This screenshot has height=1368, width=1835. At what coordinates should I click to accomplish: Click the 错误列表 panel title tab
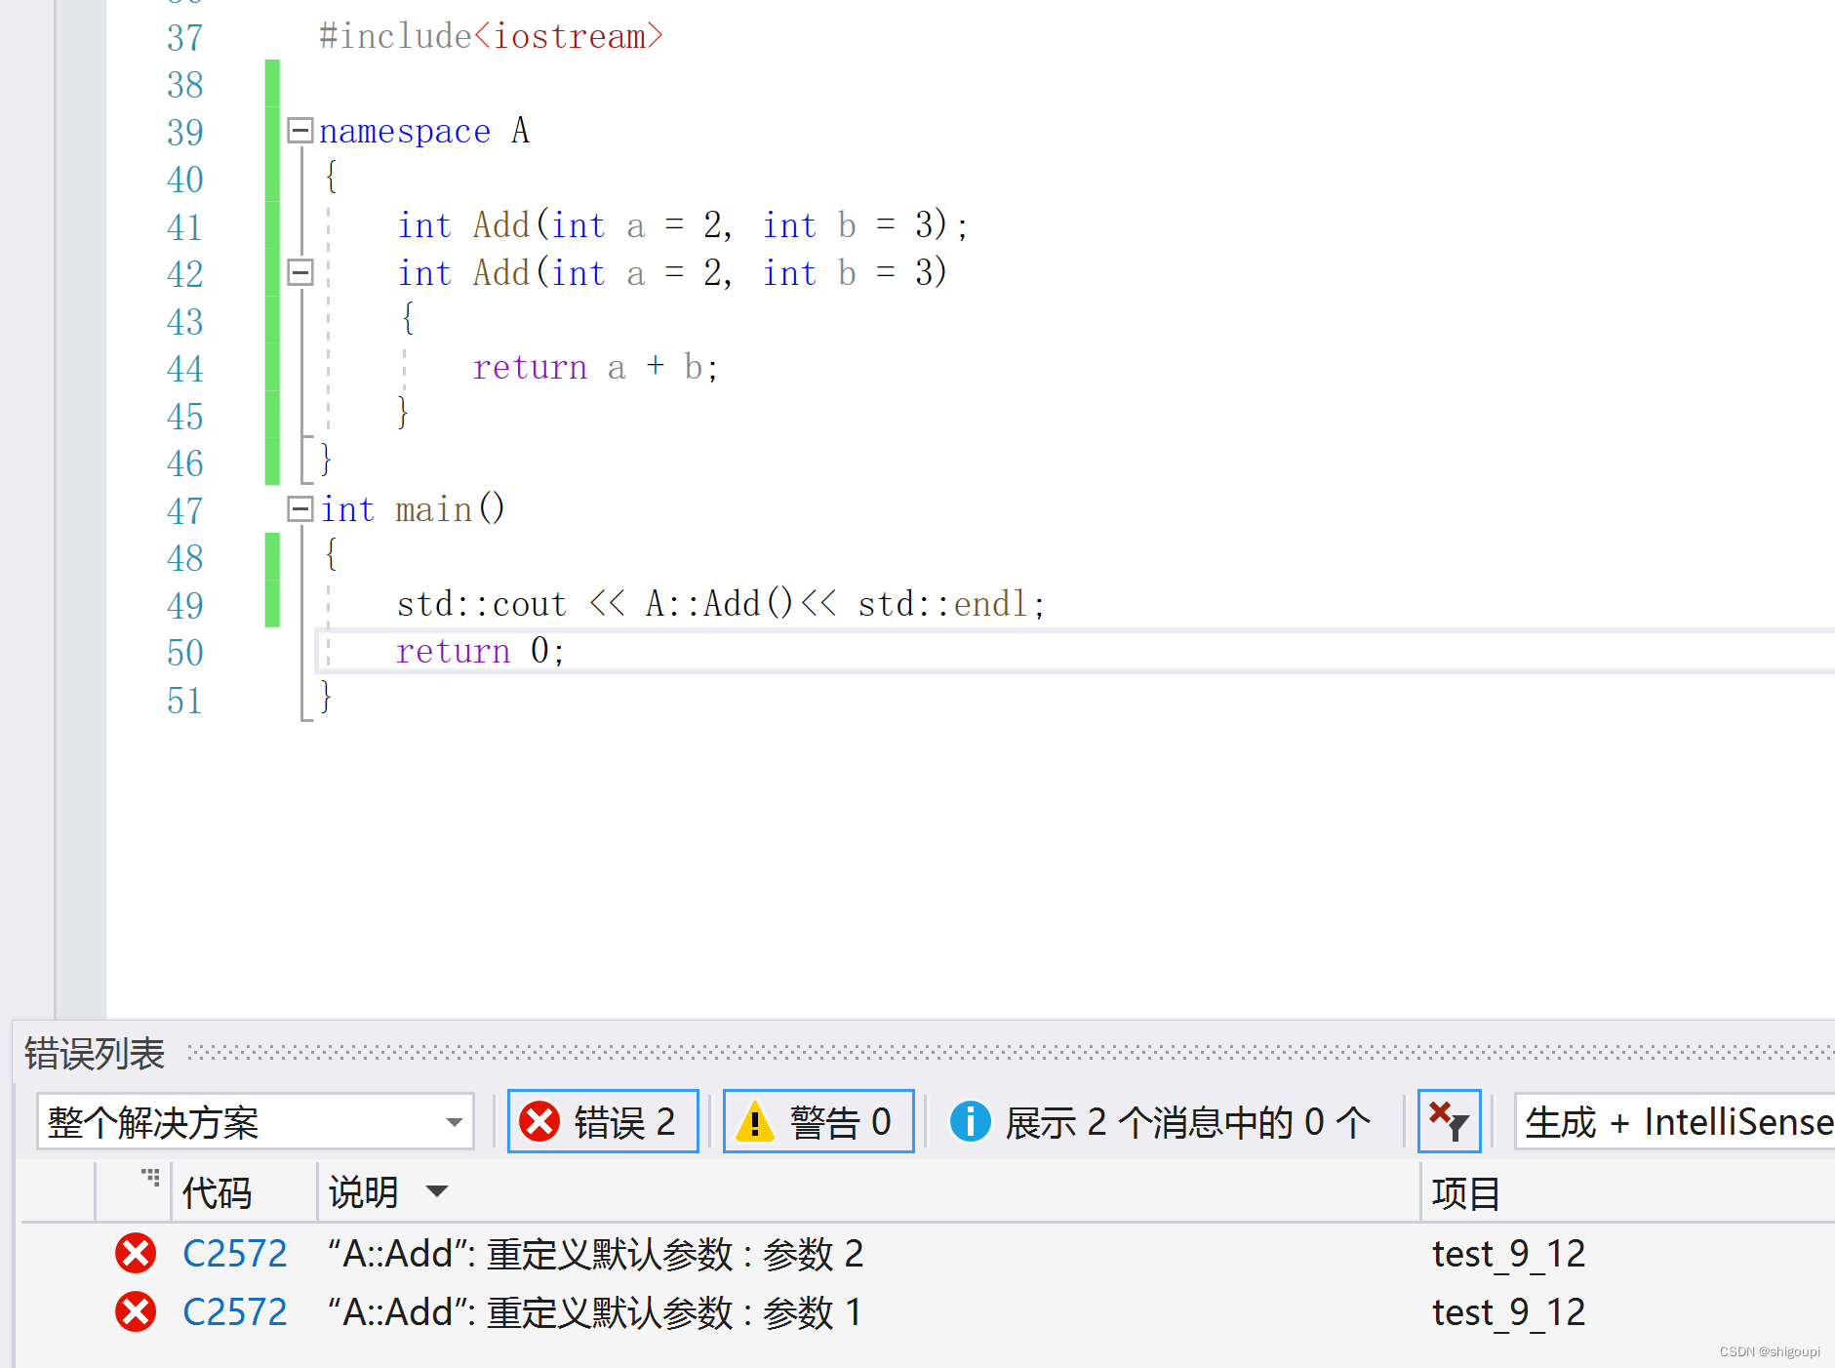(93, 1053)
